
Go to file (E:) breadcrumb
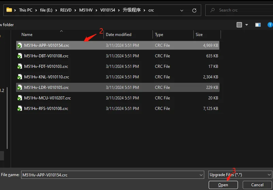click(x=46, y=10)
